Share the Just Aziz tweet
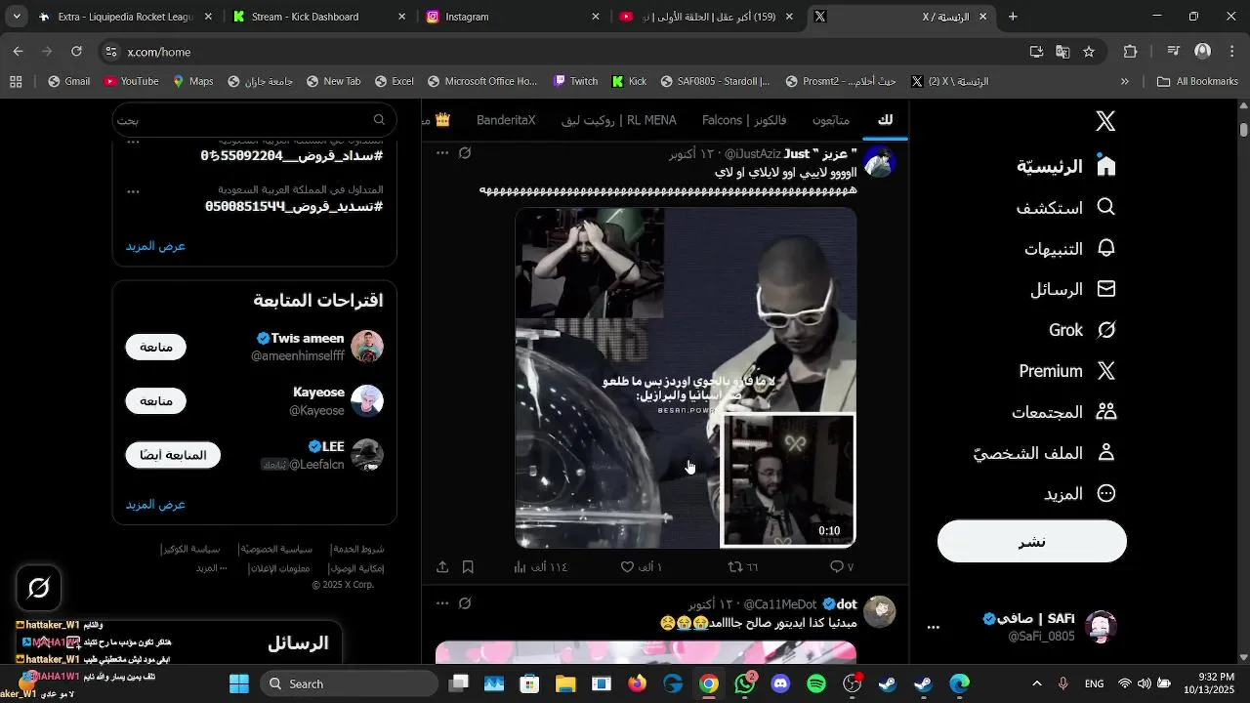The height and width of the screenshot is (703, 1250). tap(442, 567)
